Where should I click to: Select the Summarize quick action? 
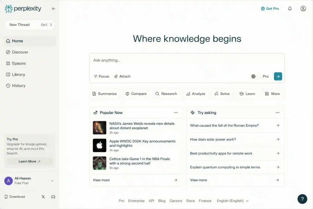click(x=105, y=94)
